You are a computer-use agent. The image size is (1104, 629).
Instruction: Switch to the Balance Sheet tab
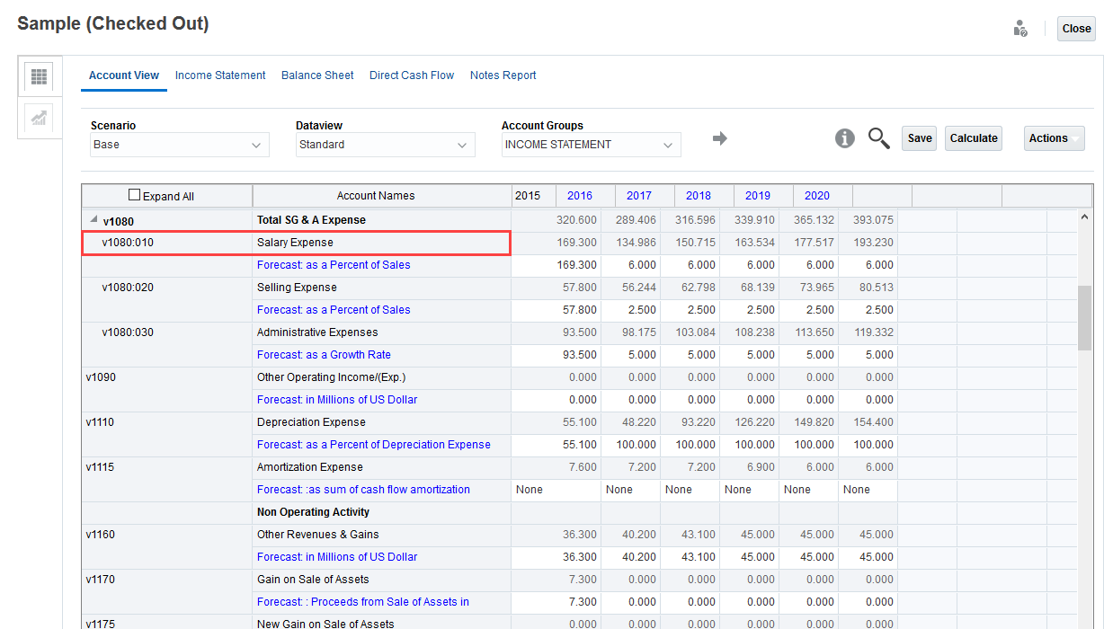click(x=317, y=75)
